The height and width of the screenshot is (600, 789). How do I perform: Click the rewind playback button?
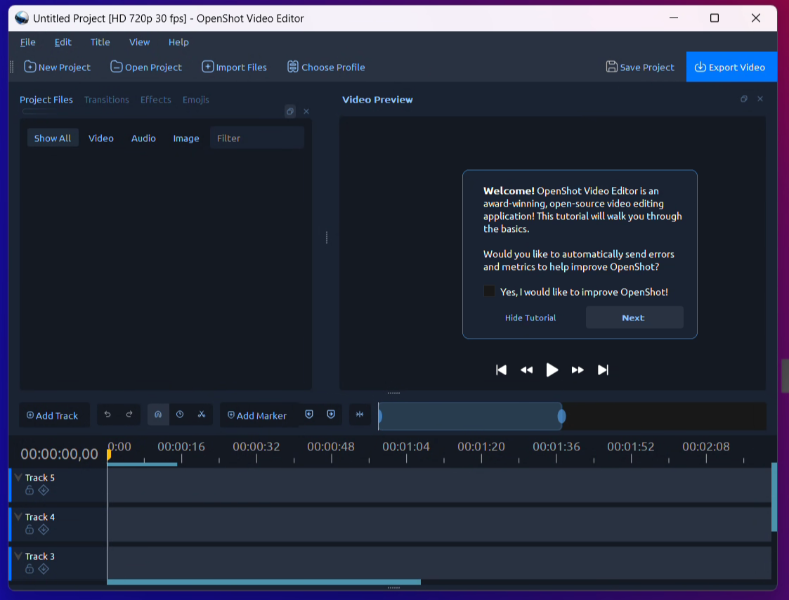coord(526,370)
